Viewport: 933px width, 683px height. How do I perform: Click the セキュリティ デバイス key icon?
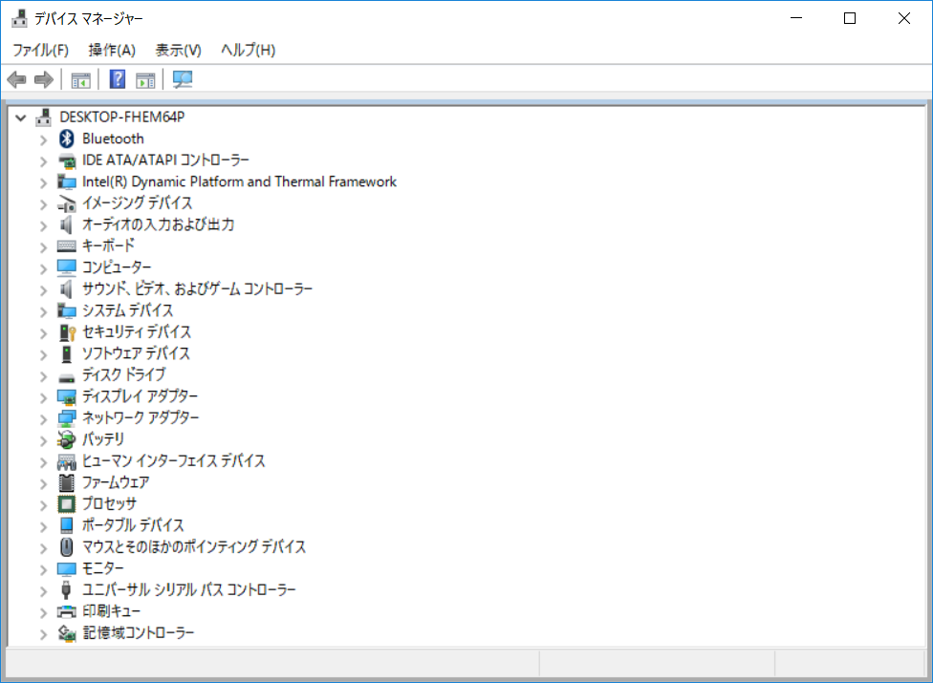pyautogui.click(x=66, y=332)
